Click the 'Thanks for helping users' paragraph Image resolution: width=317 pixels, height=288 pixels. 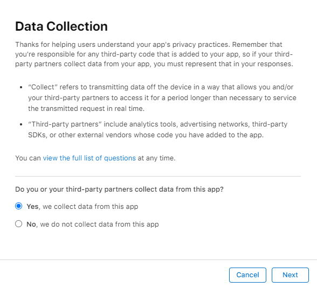(x=154, y=54)
